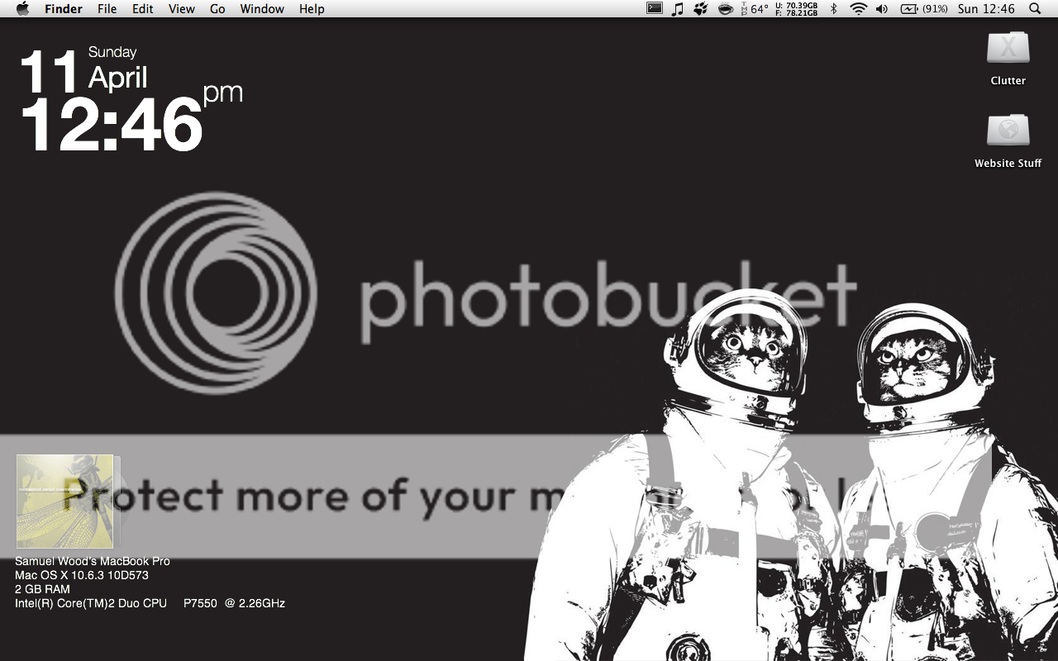Open Spotlight search magnifier
This screenshot has width=1058, height=661.
click(1036, 9)
